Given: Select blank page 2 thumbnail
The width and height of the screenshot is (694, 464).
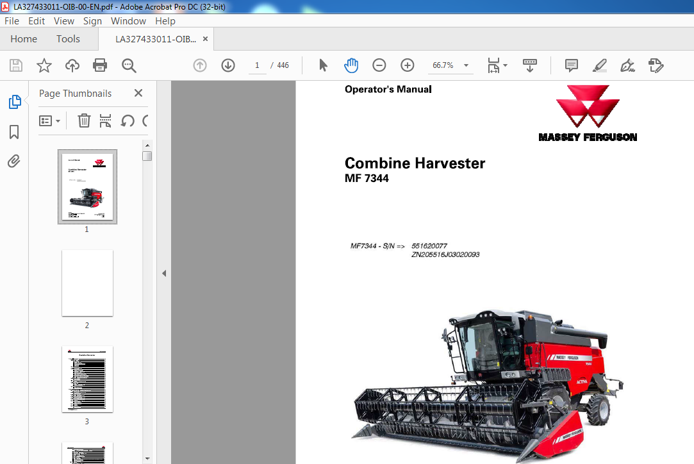Looking at the screenshot, I should 88,283.
